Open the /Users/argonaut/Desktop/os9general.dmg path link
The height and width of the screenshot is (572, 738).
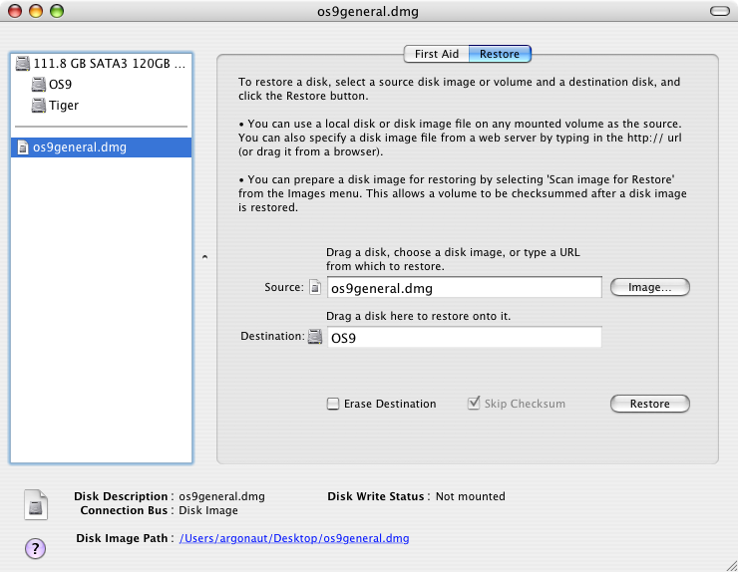(294, 538)
